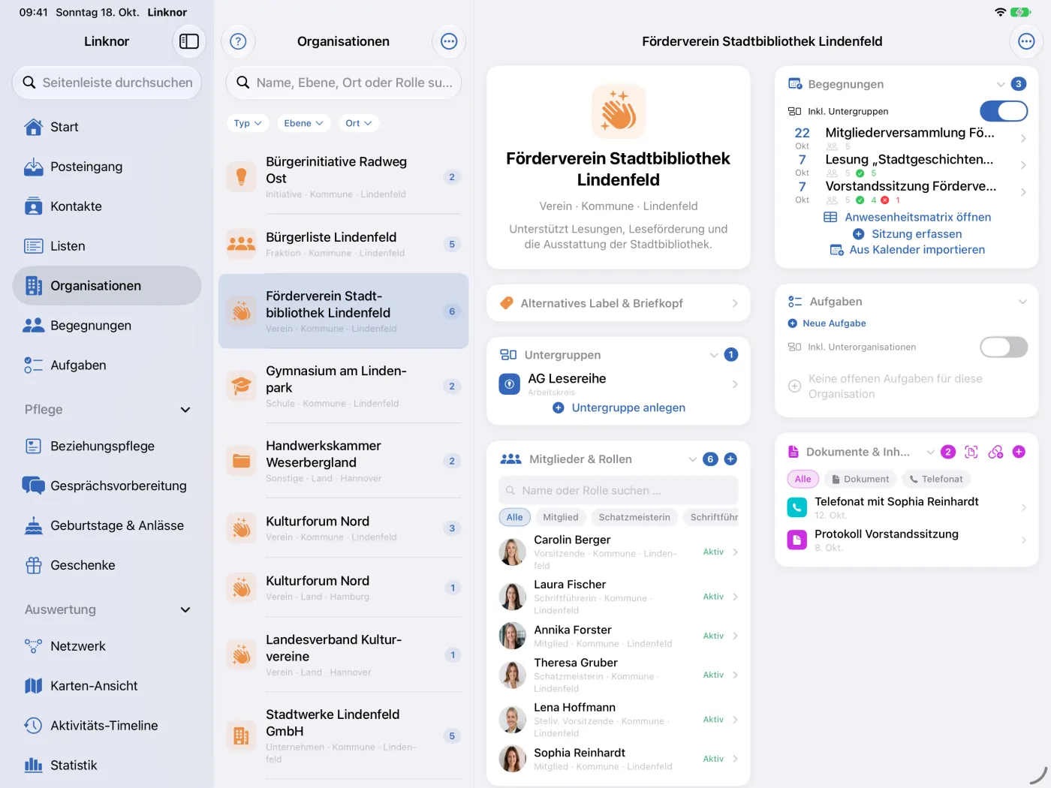Open Förderverein detail more options menu

(x=1026, y=41)
